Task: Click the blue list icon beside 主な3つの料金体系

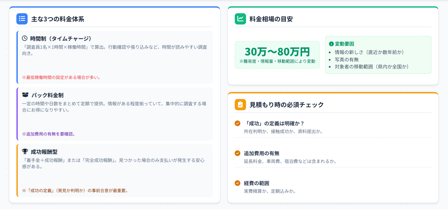Action: click(22, 19)
